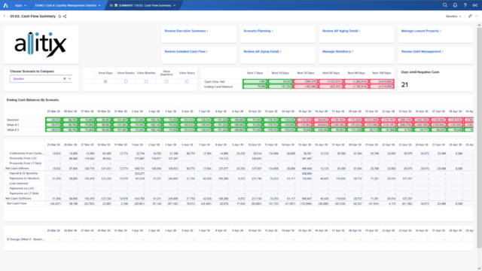Enable the View Quarters checkbox
This screenshot has width=482, height=271.
click(166, 82)
